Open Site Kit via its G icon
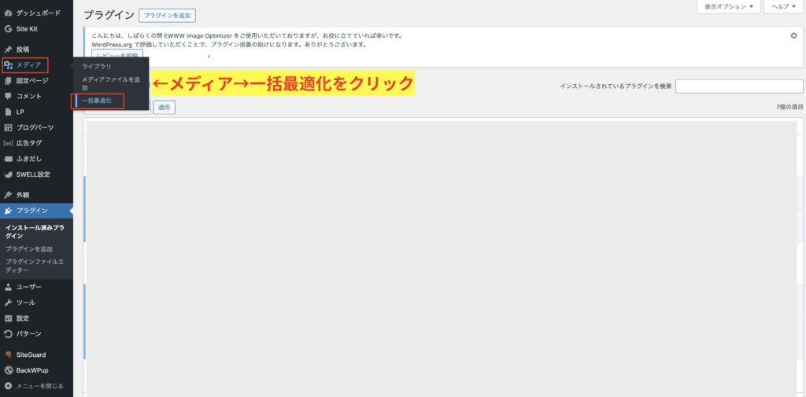The image size is (806, 397). [x=8, y=28]
